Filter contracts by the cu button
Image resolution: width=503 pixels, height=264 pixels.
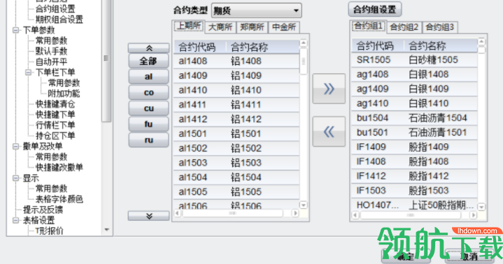(148, 108)
